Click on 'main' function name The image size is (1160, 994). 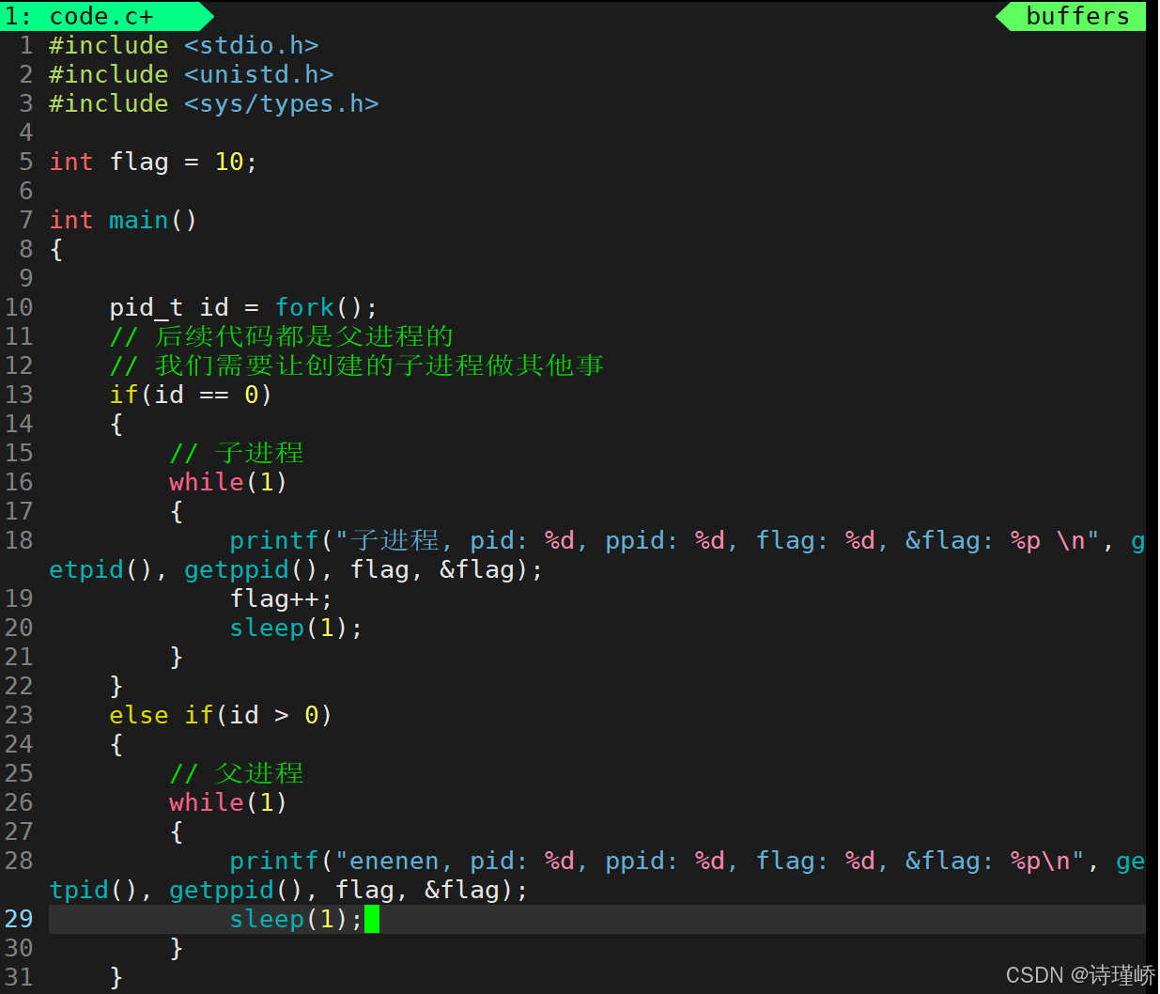[x=138, y=220]
